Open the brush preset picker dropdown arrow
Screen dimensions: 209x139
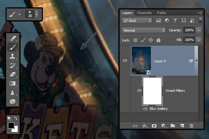click(37, 14)
